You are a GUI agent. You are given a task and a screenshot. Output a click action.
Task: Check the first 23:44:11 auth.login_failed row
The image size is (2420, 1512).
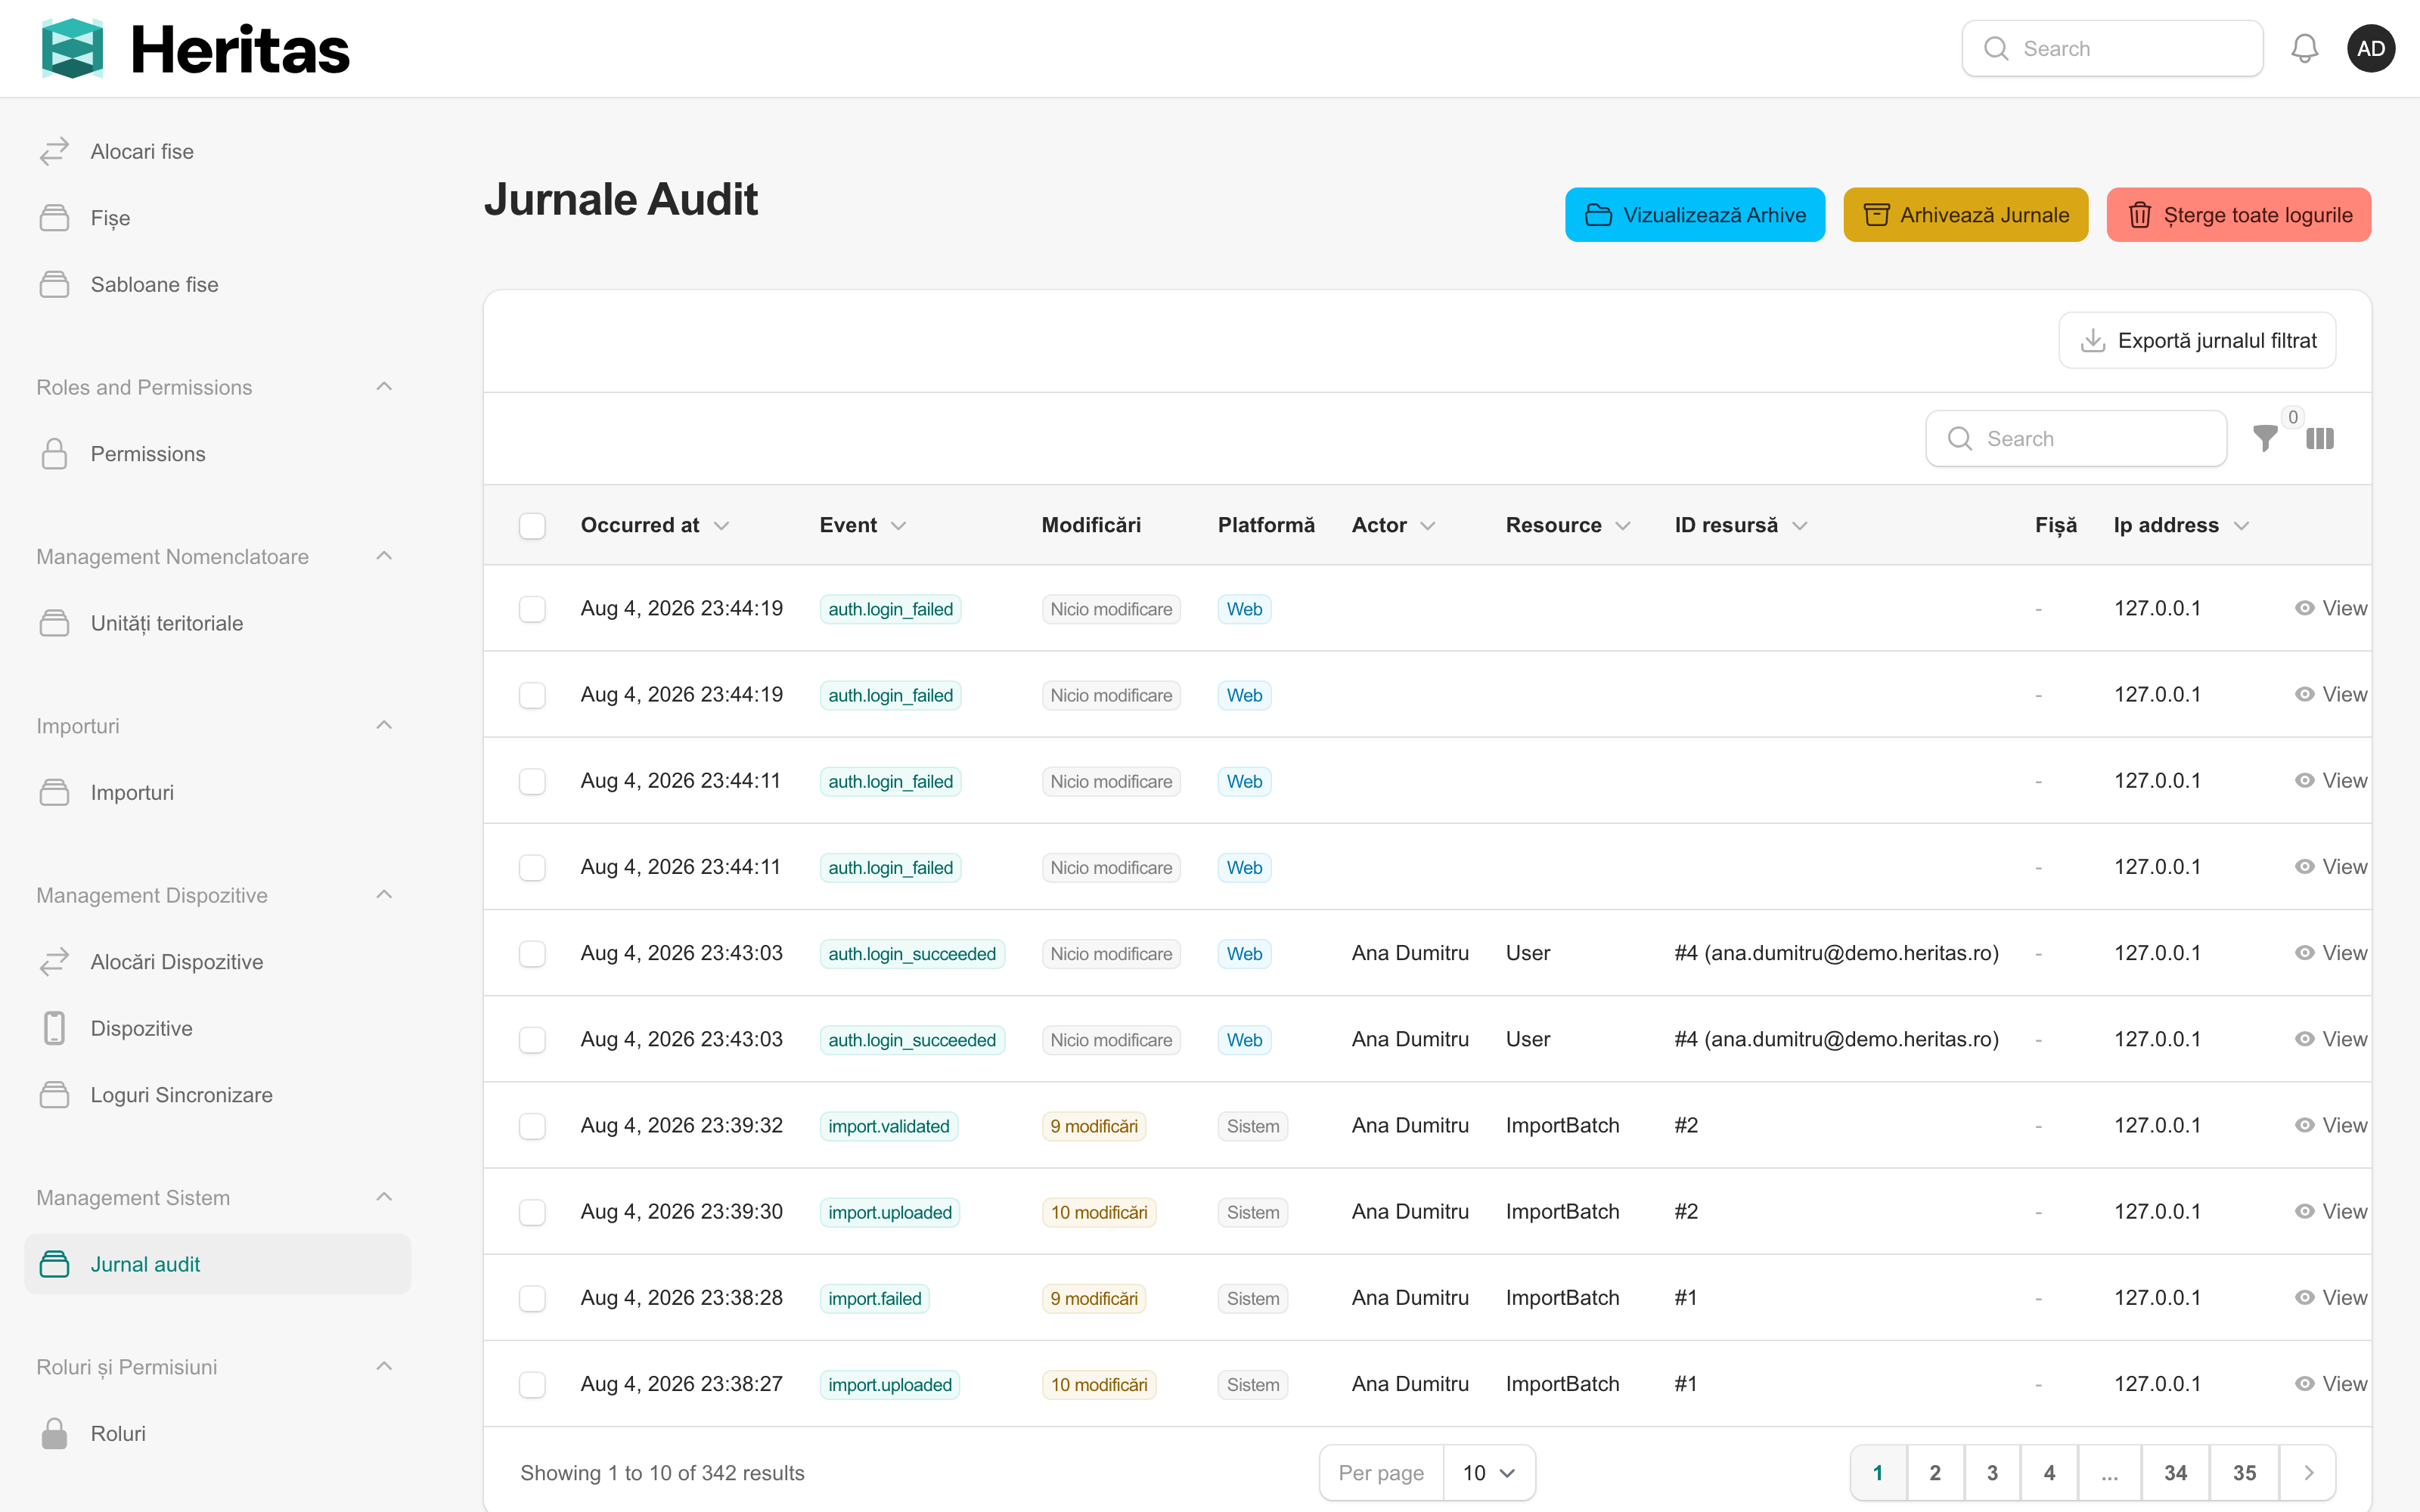click(532, 781)
